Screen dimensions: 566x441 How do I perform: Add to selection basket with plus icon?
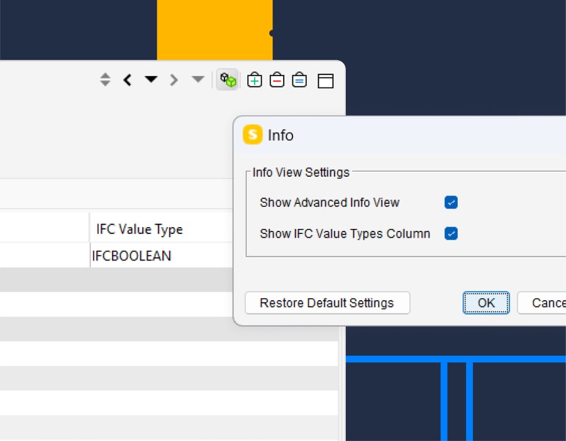(254, 80)
